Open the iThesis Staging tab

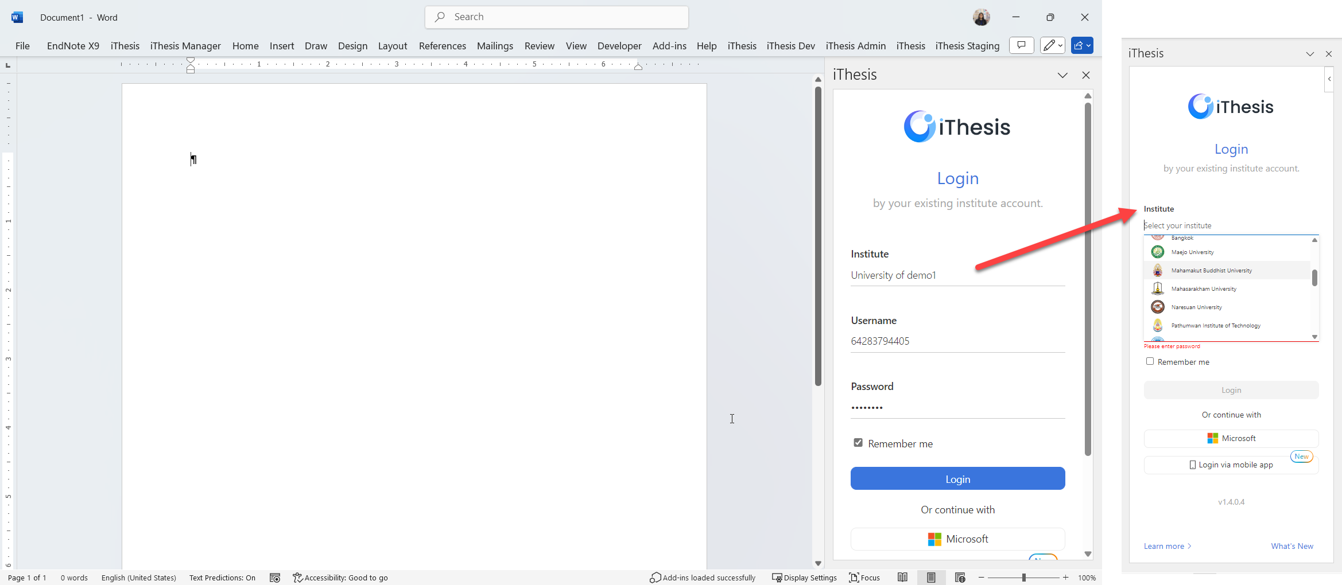click(967, 46)
